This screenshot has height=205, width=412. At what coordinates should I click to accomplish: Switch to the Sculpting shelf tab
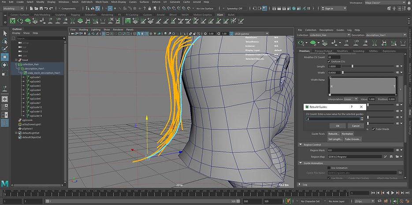(61, 15)
